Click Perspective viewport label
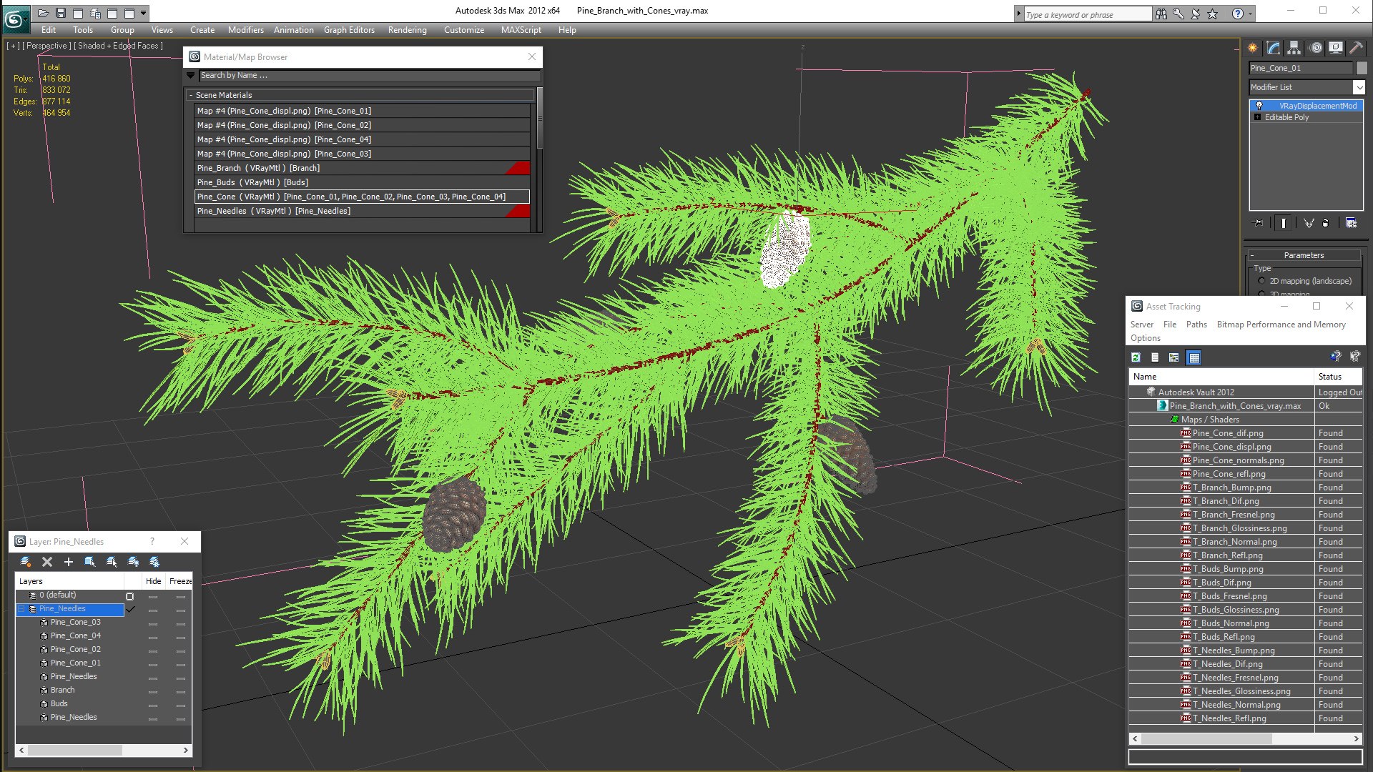 [46, 46]
